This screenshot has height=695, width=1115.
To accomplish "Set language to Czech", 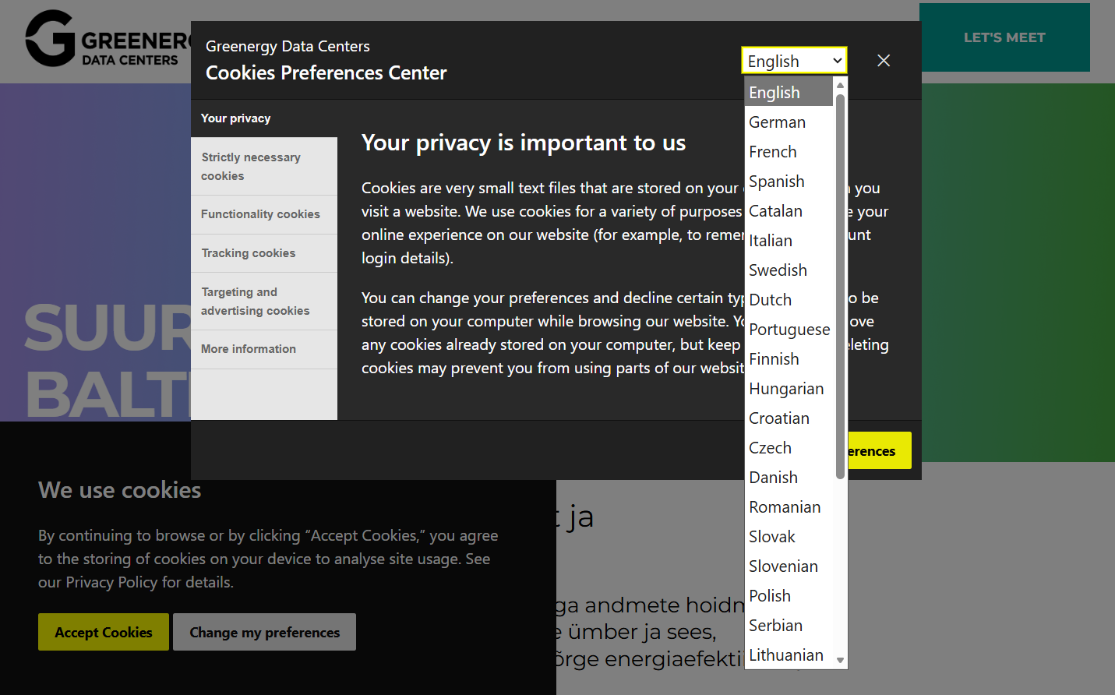I will click(789, 448).
